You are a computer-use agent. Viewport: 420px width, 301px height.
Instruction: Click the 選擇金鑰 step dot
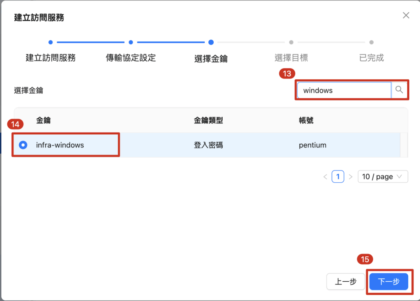[211, 42]
